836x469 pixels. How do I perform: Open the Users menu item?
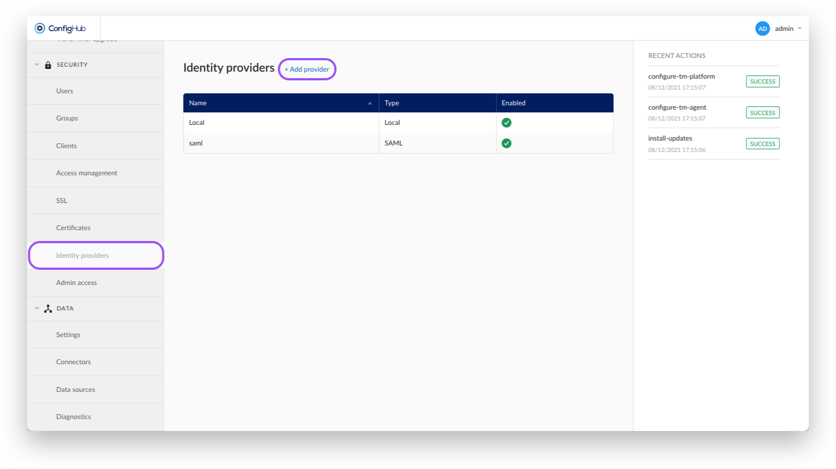coord(65,91)
